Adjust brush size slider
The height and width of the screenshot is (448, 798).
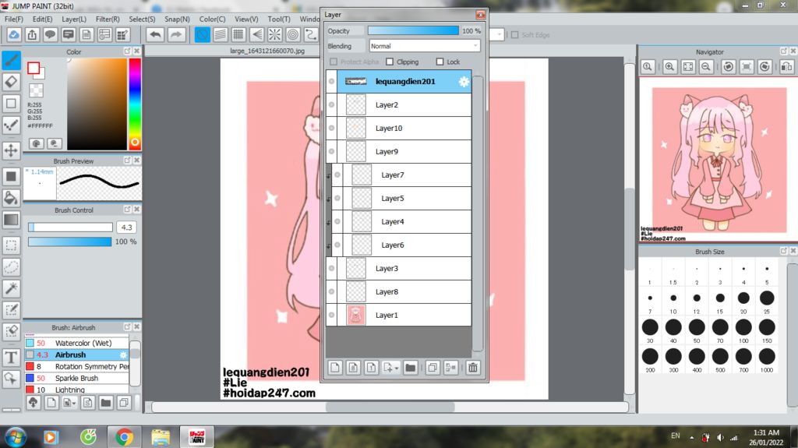pos(70,227)
